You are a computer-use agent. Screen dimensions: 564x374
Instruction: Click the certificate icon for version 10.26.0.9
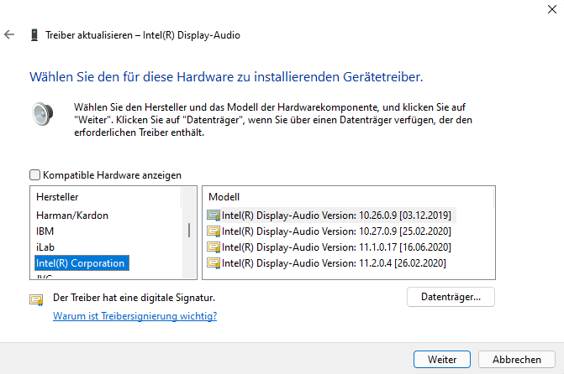coord(213,216)
